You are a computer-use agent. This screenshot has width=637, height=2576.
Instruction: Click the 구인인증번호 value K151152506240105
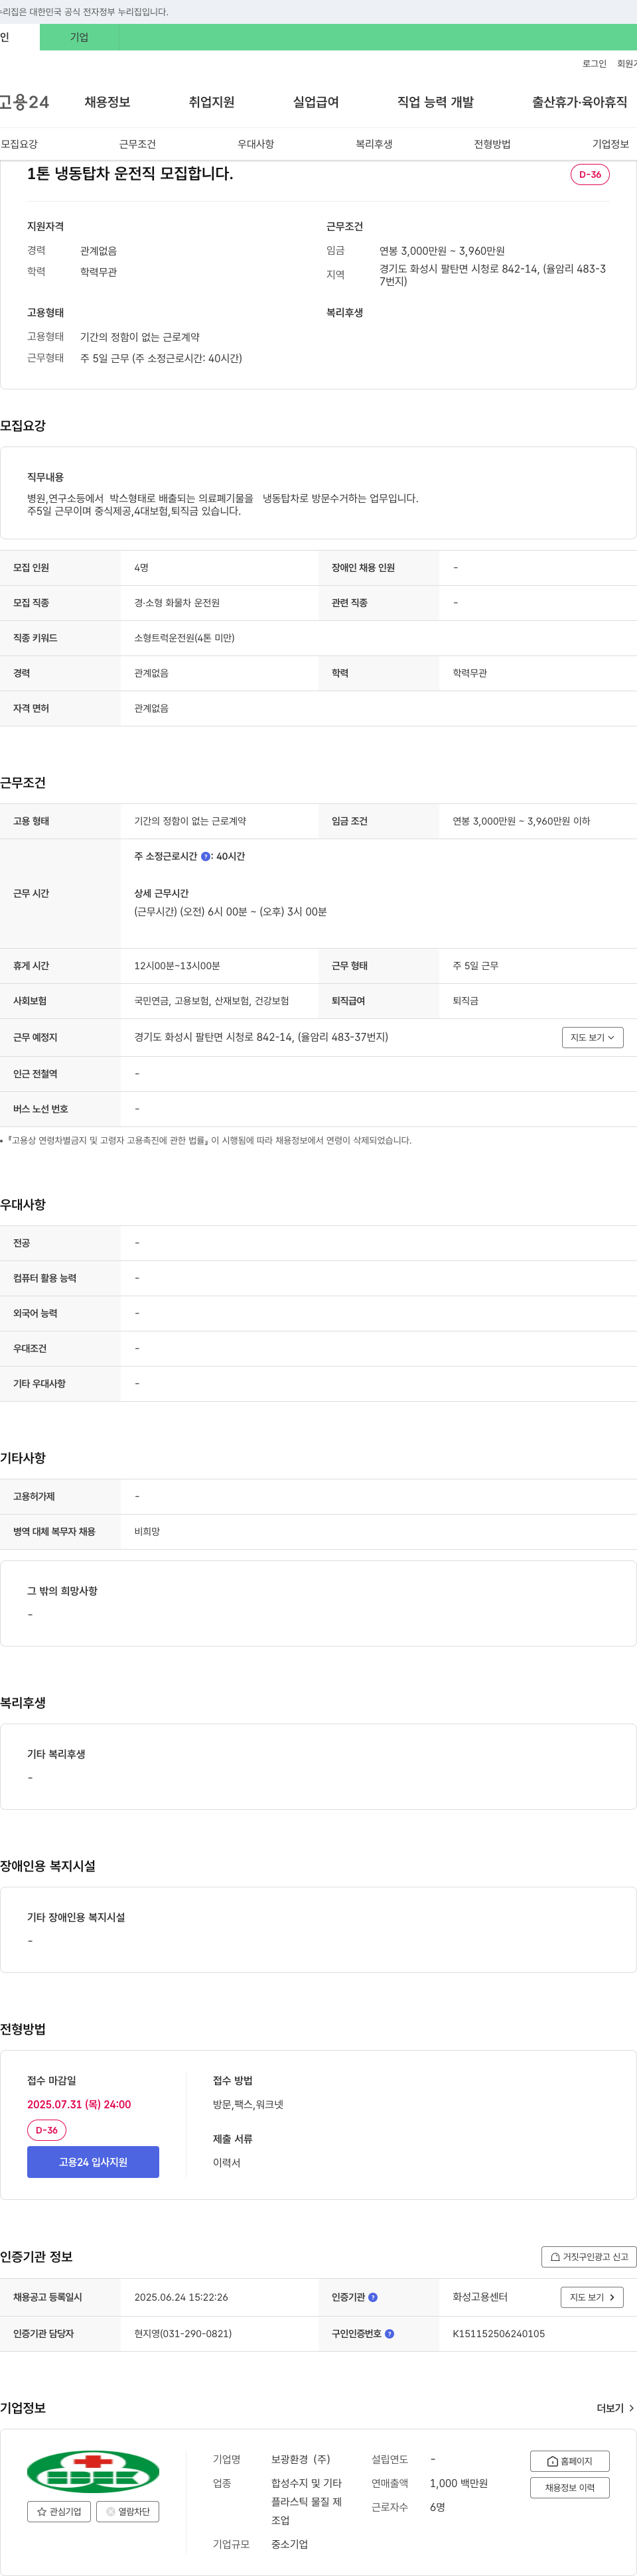[498, 2333]
